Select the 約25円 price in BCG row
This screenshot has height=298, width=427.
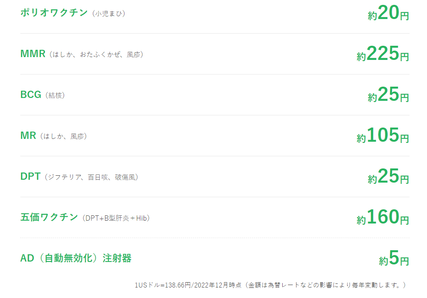tap(388, 95)
